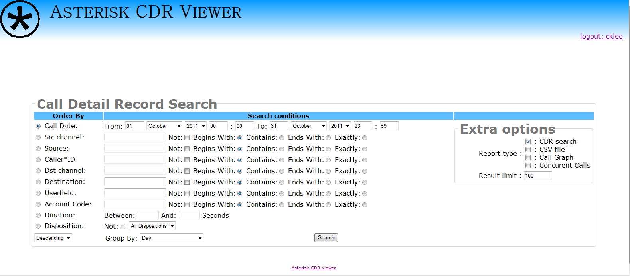Order results by Dst channel
Viewport: 630px width, 276px height.
(x=38, y=171)
